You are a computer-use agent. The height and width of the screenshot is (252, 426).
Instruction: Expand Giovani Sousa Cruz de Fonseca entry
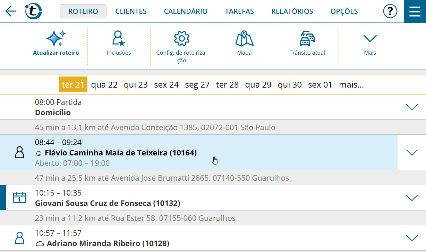[412, 198]
